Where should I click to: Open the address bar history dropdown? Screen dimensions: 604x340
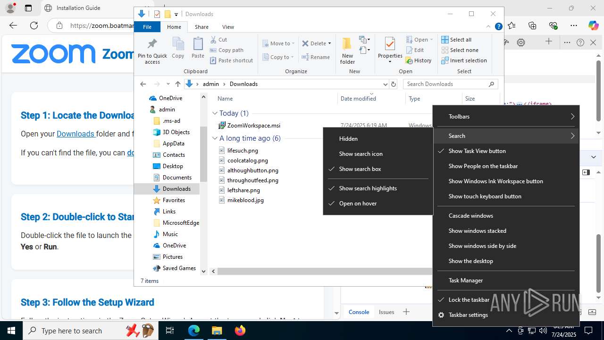point(385,84)
